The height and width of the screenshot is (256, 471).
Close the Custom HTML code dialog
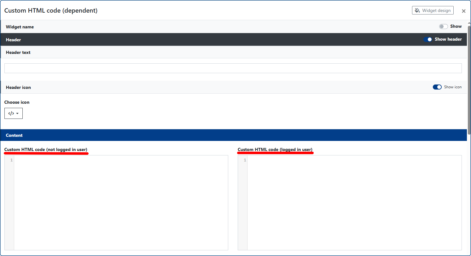(463, 11)
